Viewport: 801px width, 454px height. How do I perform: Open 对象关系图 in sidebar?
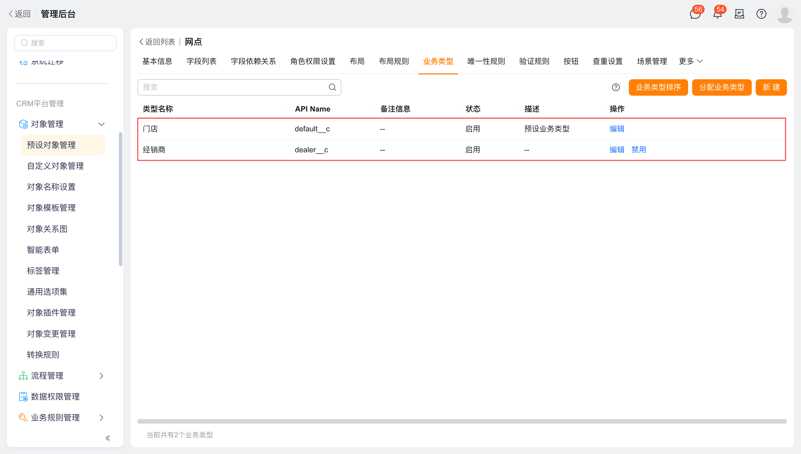click(47, 229)
